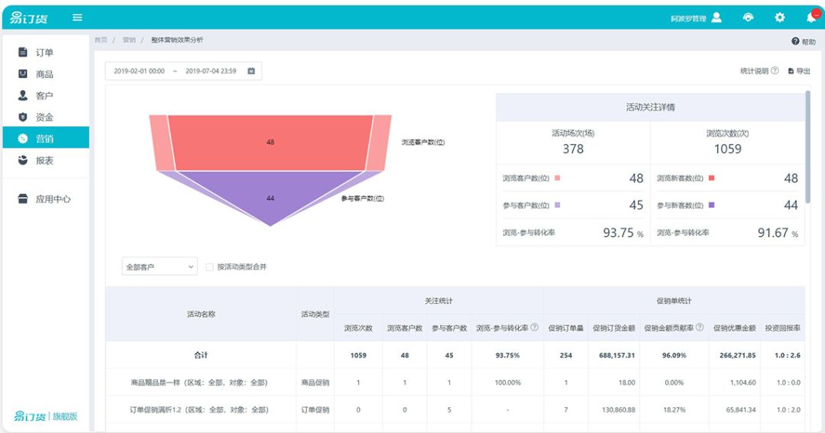Open the settings gear in the top bar
The image size is (825, 433).
[x=779, y=18]
